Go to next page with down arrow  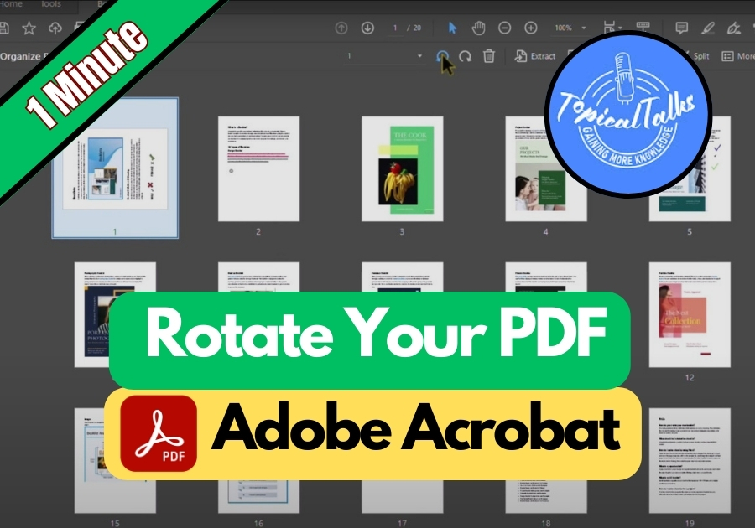click(x=367, y=28)
